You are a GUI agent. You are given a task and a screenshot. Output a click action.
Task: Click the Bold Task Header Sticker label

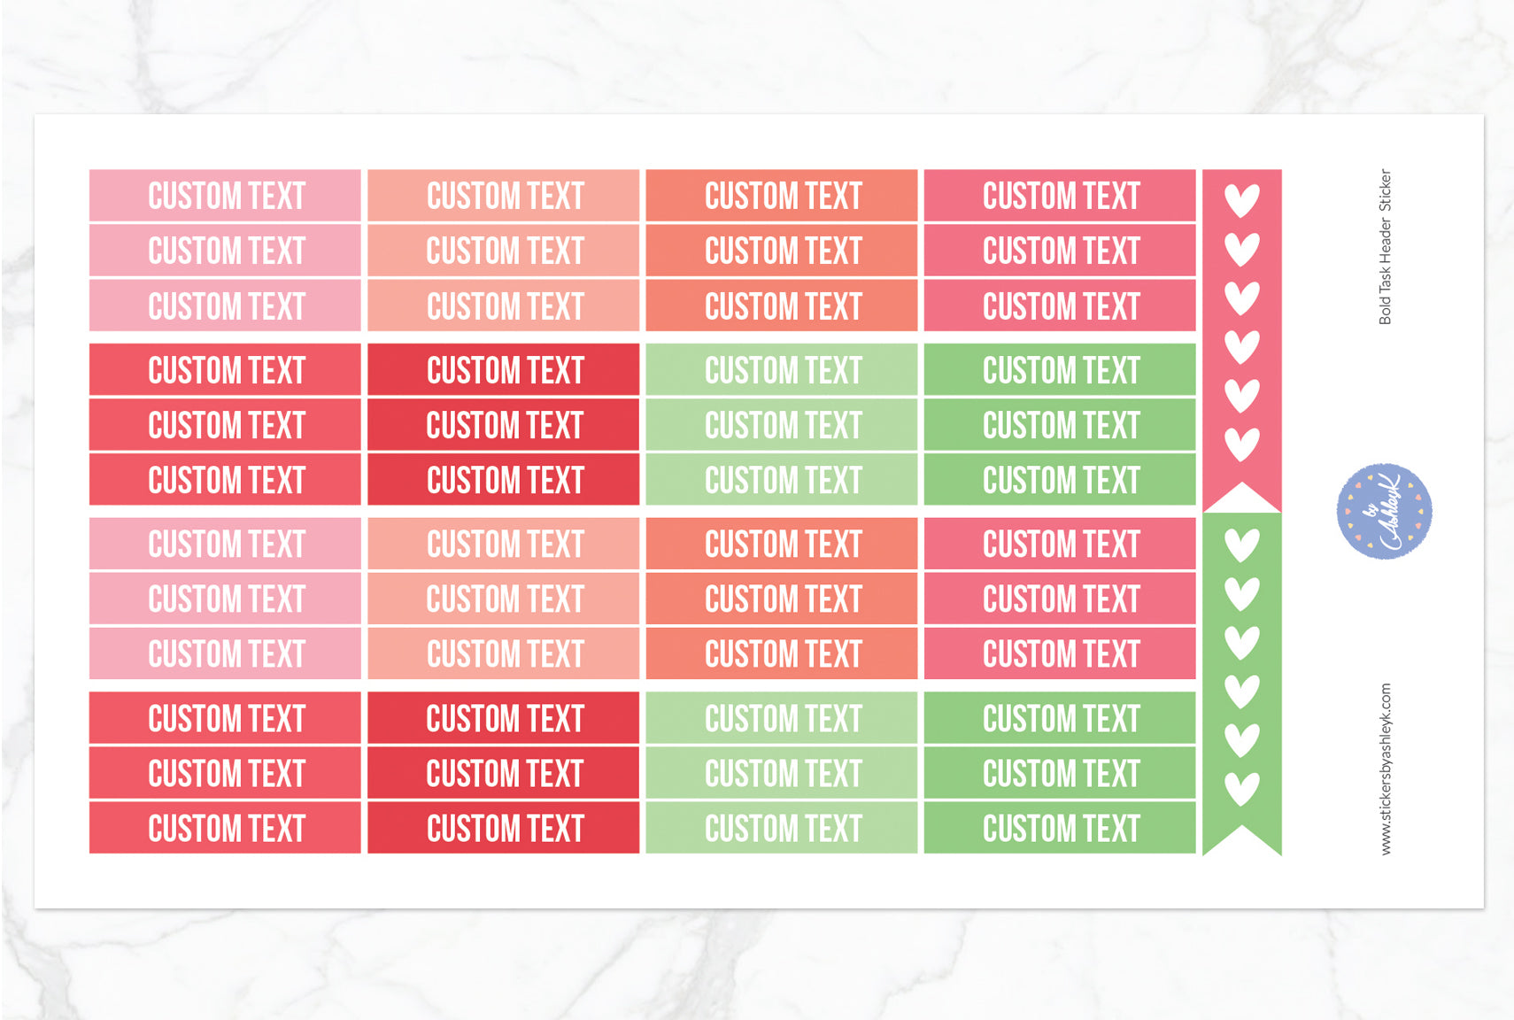click(1385, 247)
